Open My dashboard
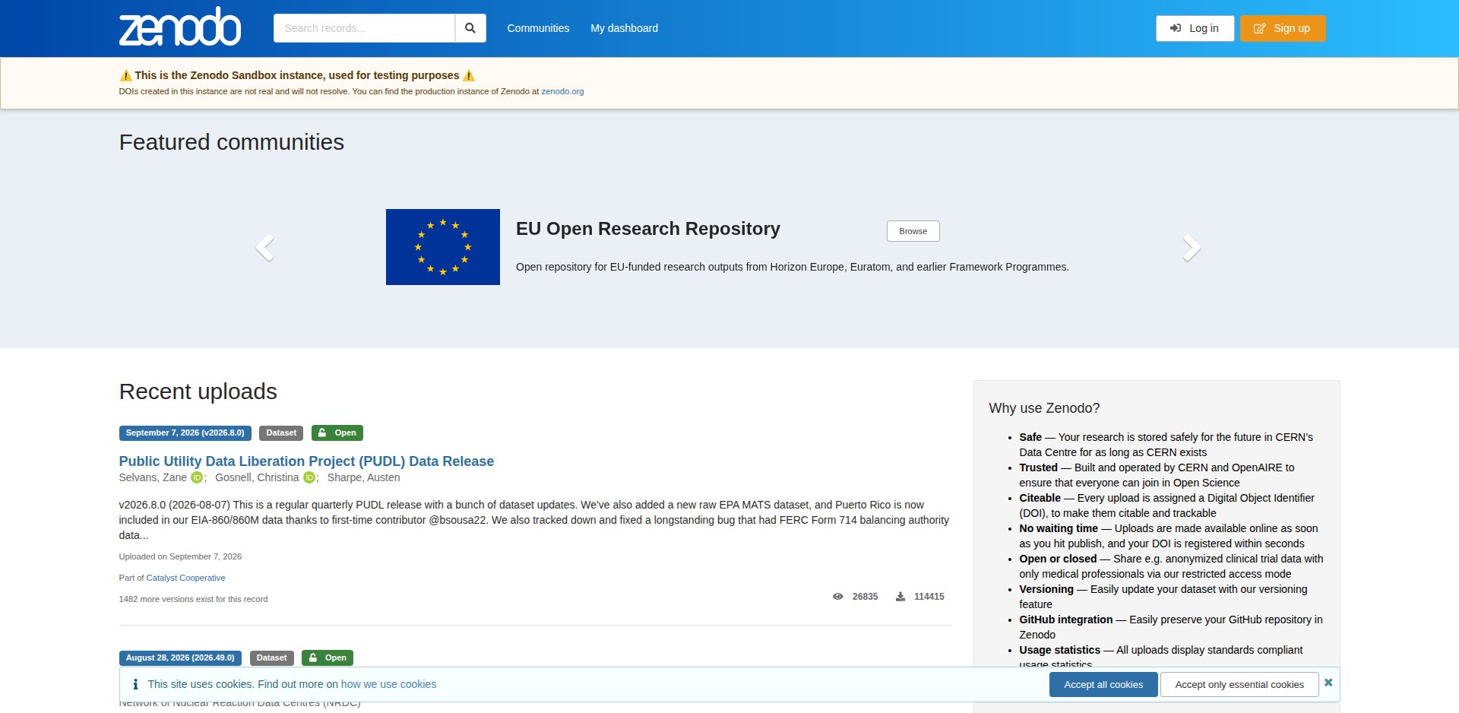Screen dimensions: 1459x713 point(625,28)
